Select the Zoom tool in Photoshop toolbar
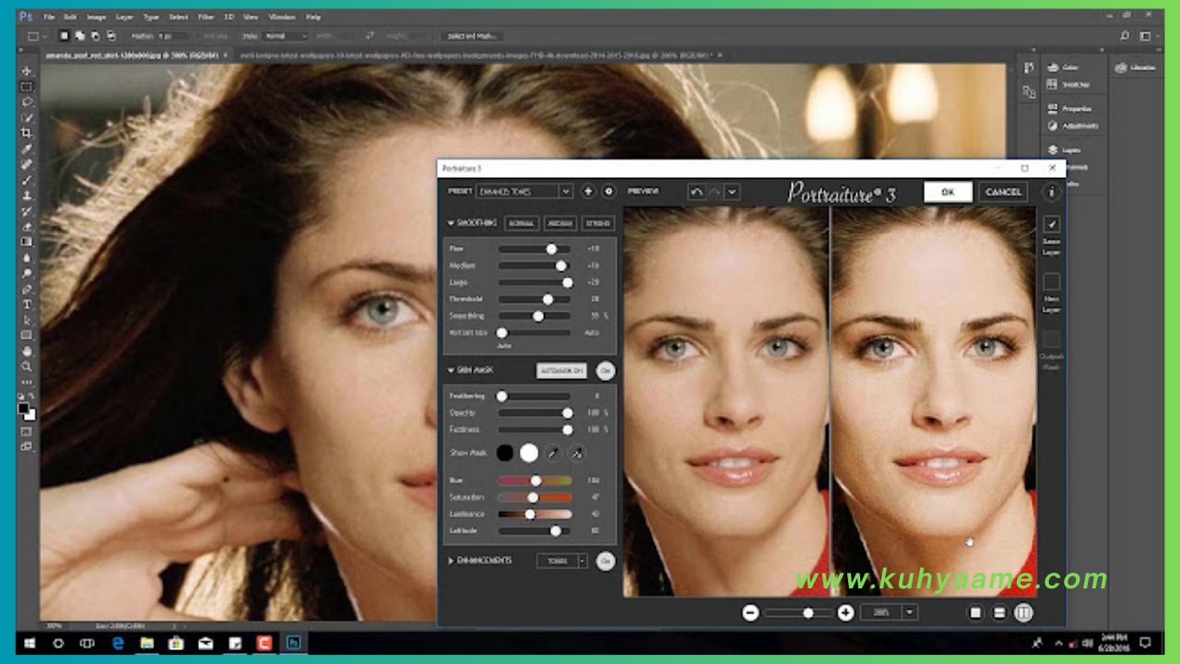 pos(27,366)
